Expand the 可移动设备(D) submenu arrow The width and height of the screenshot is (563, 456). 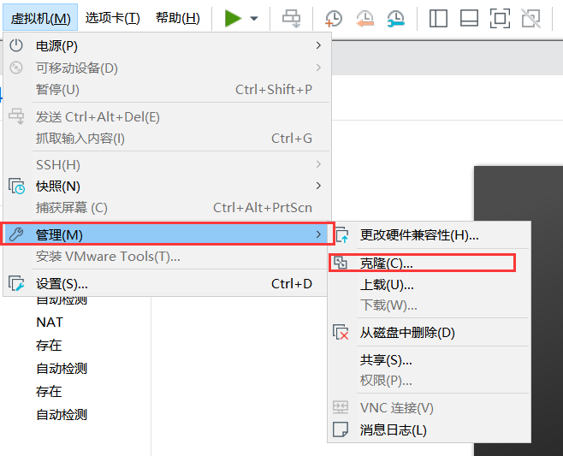pos(318,68)
